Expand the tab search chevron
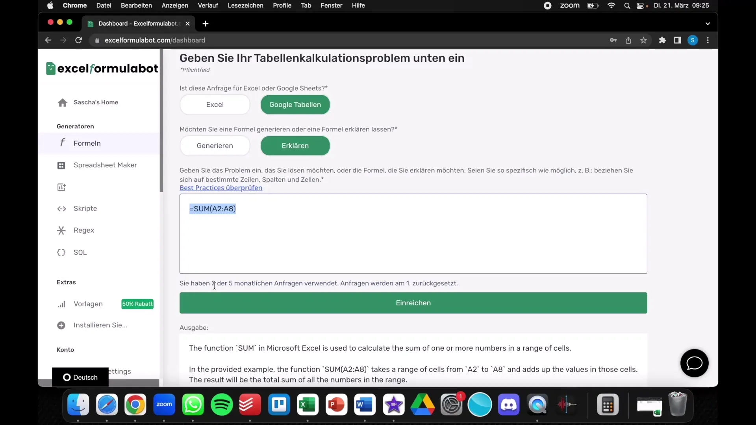This screenshot has height=425, width=756. 708,24
